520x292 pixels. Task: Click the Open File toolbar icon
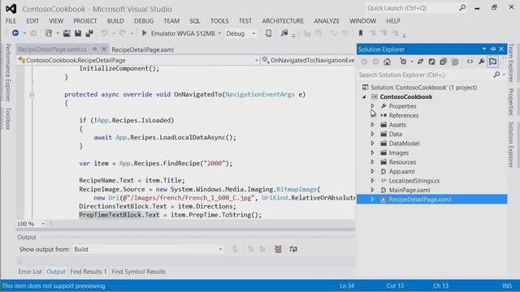click(67, 33)
